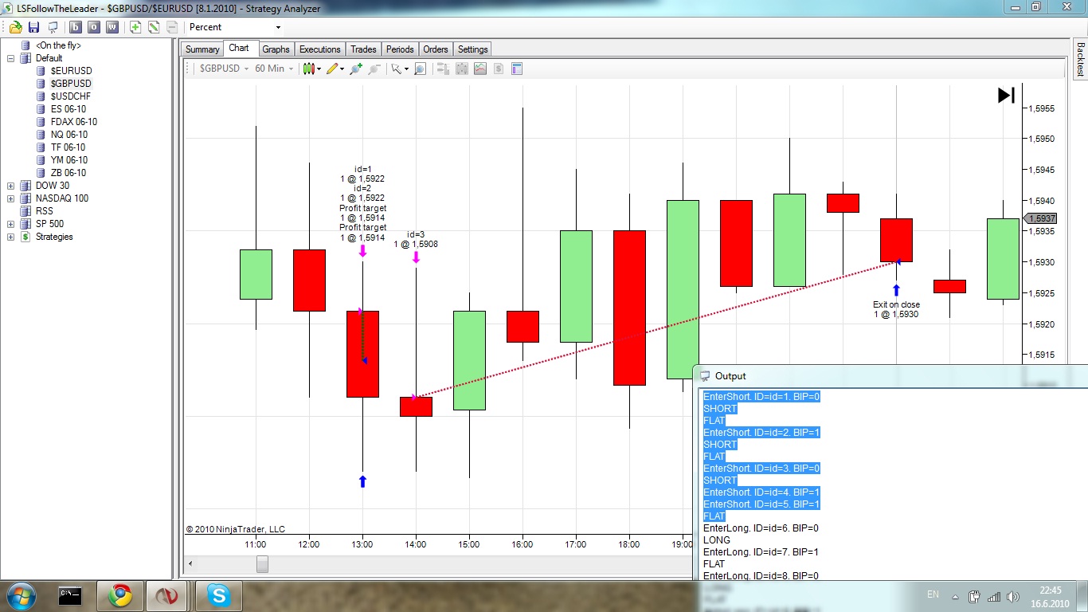Click the green plus add icon

[135, 27]
